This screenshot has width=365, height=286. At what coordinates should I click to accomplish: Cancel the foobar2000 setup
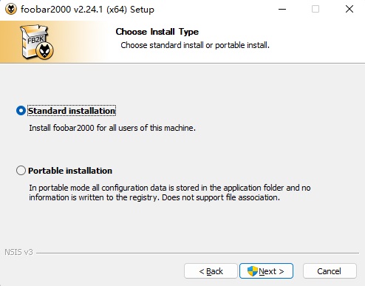click(x=330, y=271)
